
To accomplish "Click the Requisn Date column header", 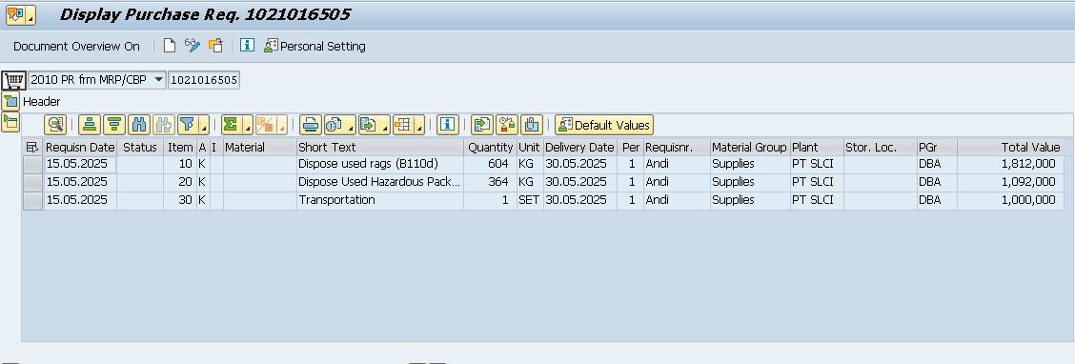I will pyautogui.click(x=80, y=147).
